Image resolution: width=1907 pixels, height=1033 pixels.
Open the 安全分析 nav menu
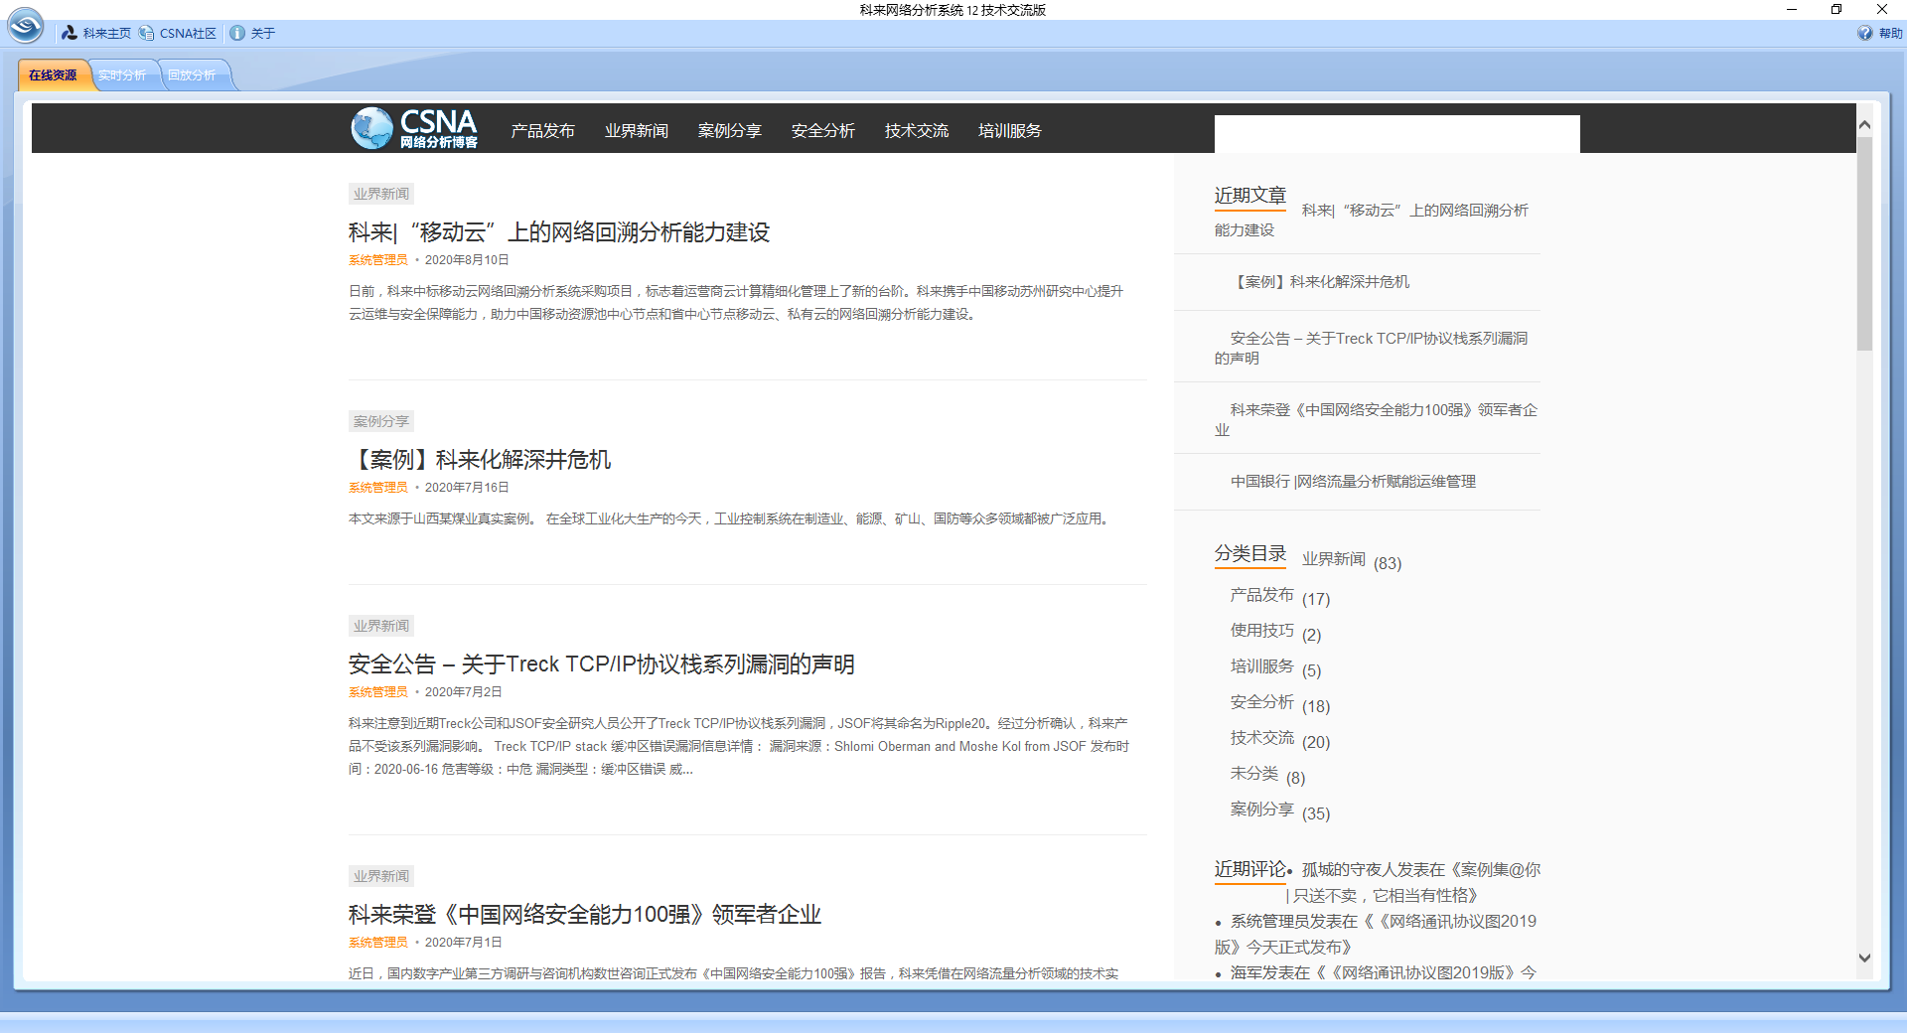coord(822,131)
